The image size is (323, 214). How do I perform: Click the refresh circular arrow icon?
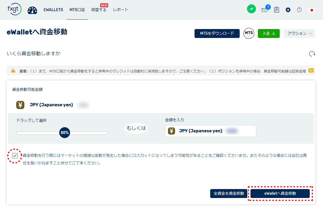pyautogui.click(x=312, y=54)
